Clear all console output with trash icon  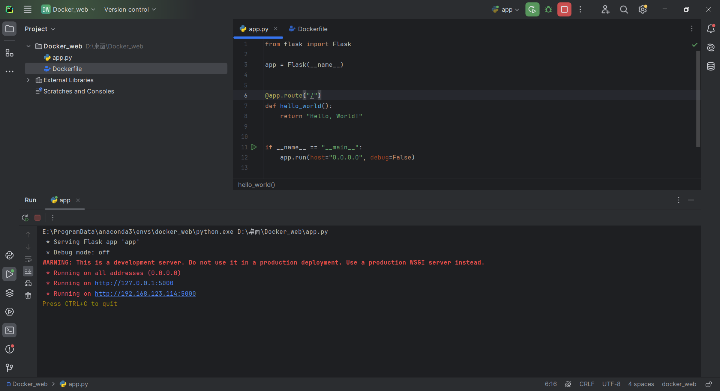(x=28, y=296)
